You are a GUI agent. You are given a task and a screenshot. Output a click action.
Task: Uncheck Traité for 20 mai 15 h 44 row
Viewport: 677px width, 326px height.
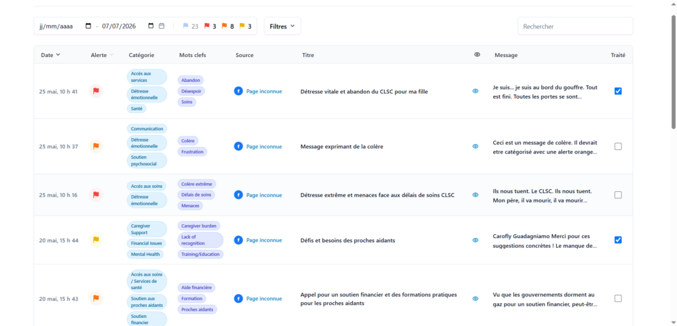click(618, 239)
